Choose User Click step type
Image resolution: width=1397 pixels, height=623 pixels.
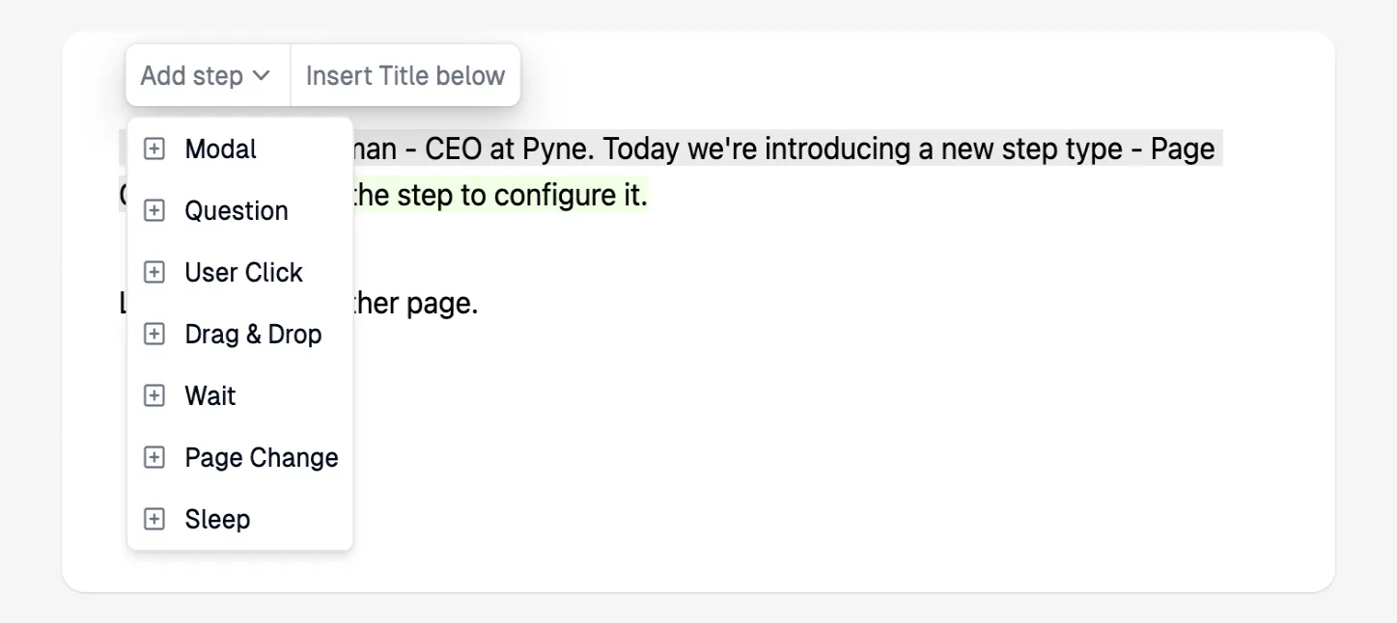(x=242, y=272)
